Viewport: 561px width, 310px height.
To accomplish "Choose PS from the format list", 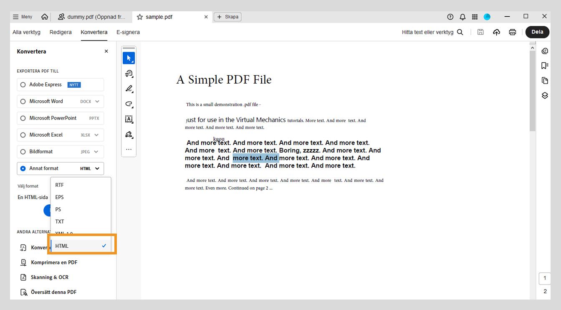I will coord(81,209).
